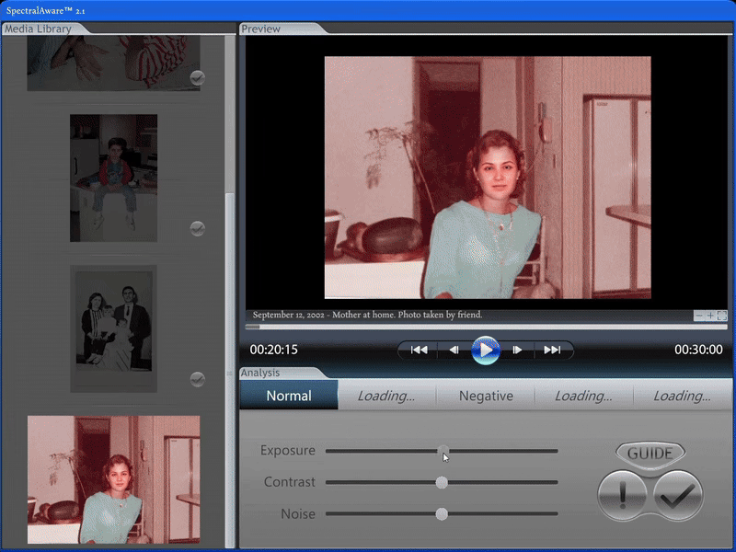
Task: Confirm analysis with the checkmark button
Action: tap(679, 496)
